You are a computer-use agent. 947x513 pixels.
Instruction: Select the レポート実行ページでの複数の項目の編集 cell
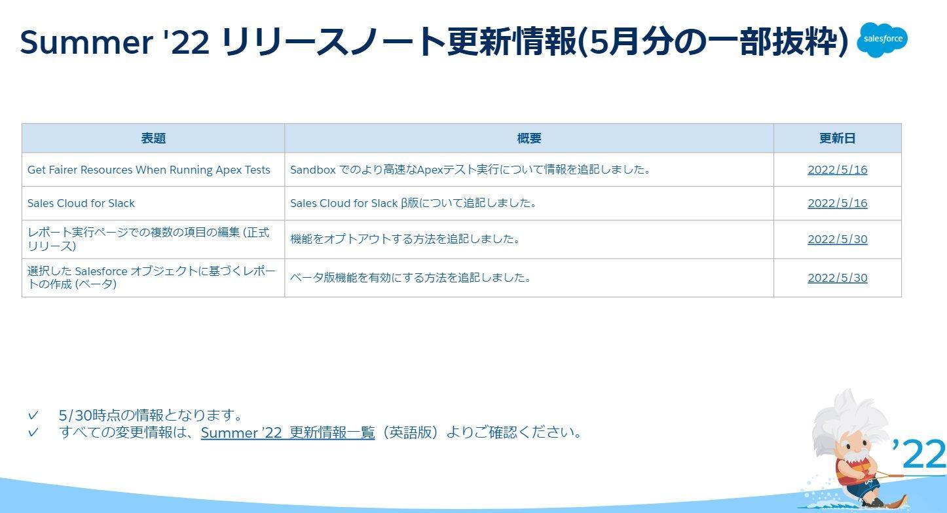(153, 239)
